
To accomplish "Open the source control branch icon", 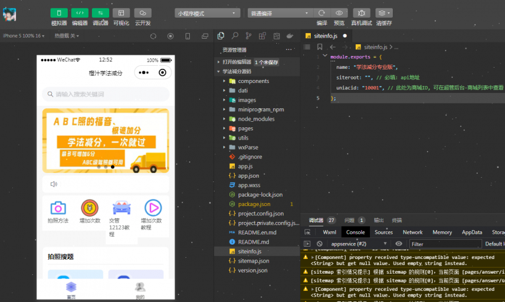I will point(248,36).
